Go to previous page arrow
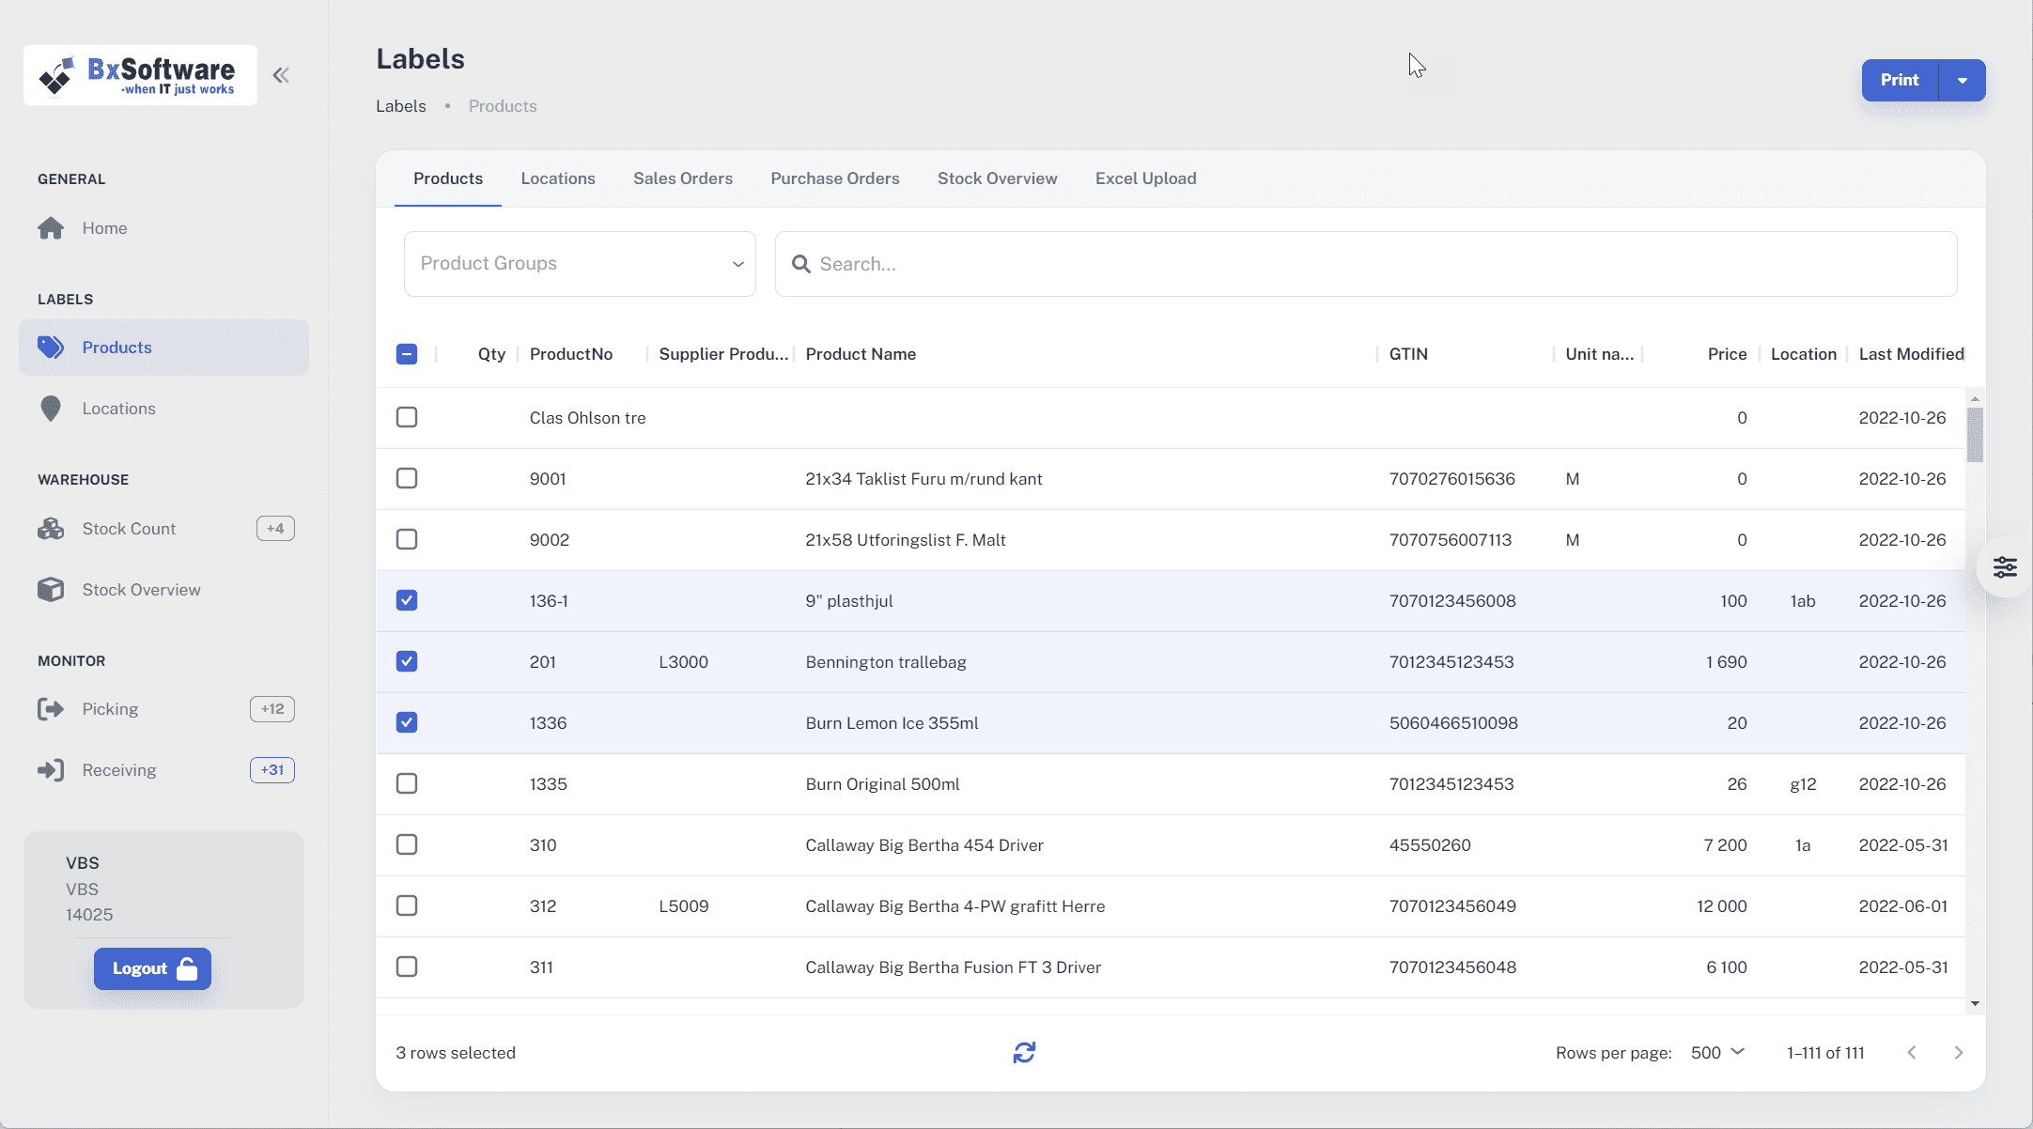2033x1129 pixels. 1912,1053
